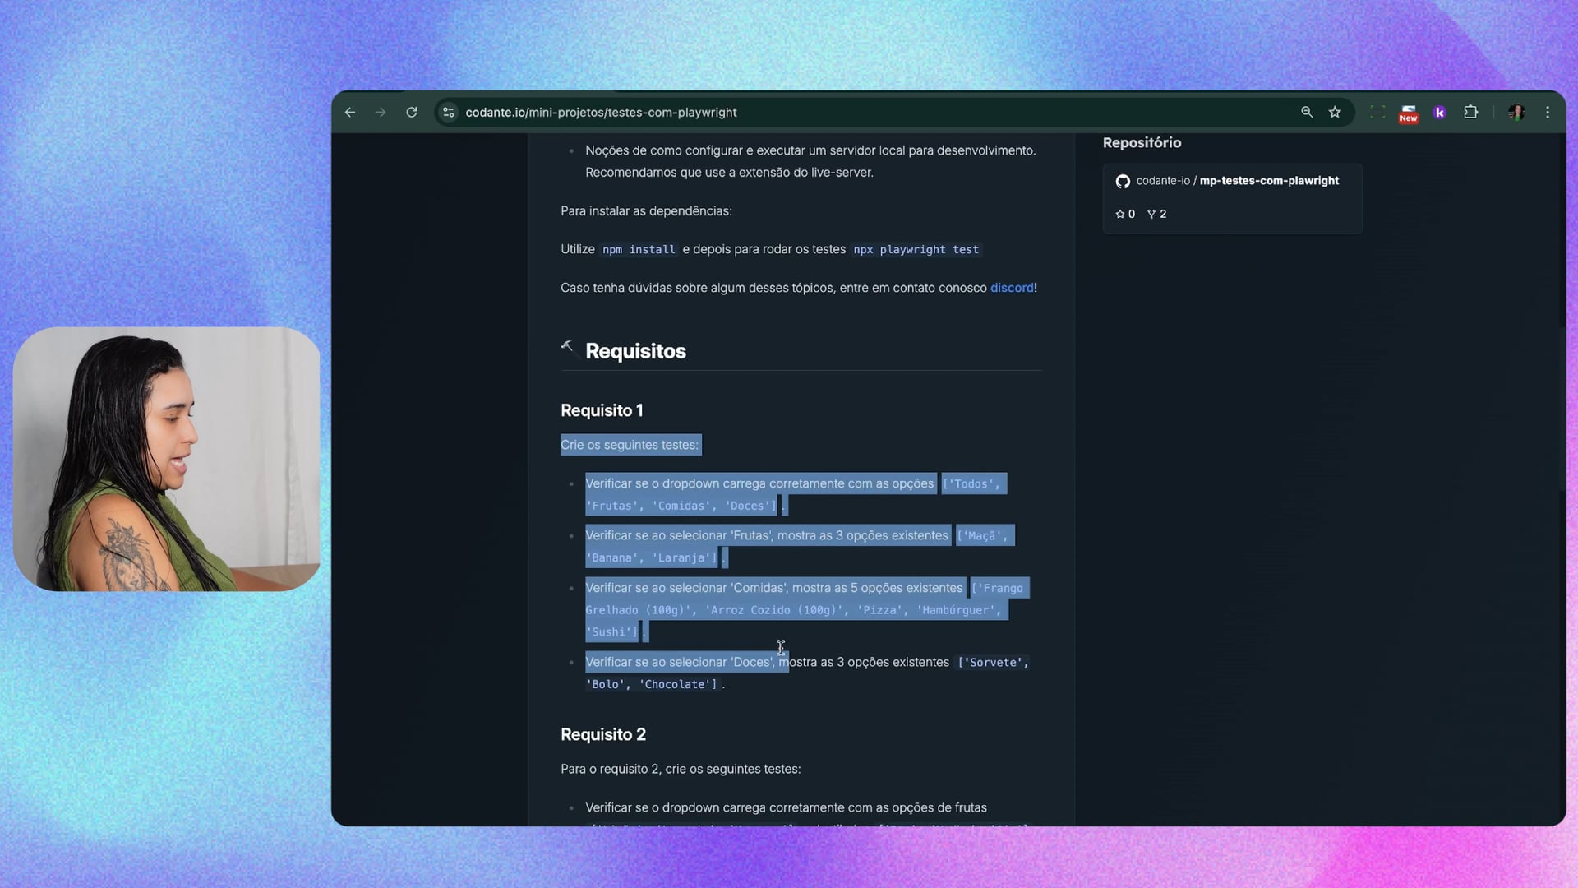The height and width of the screenshot is (888, 1578).
Task: Click the browser profile avatar
Action: [1516, 113]
